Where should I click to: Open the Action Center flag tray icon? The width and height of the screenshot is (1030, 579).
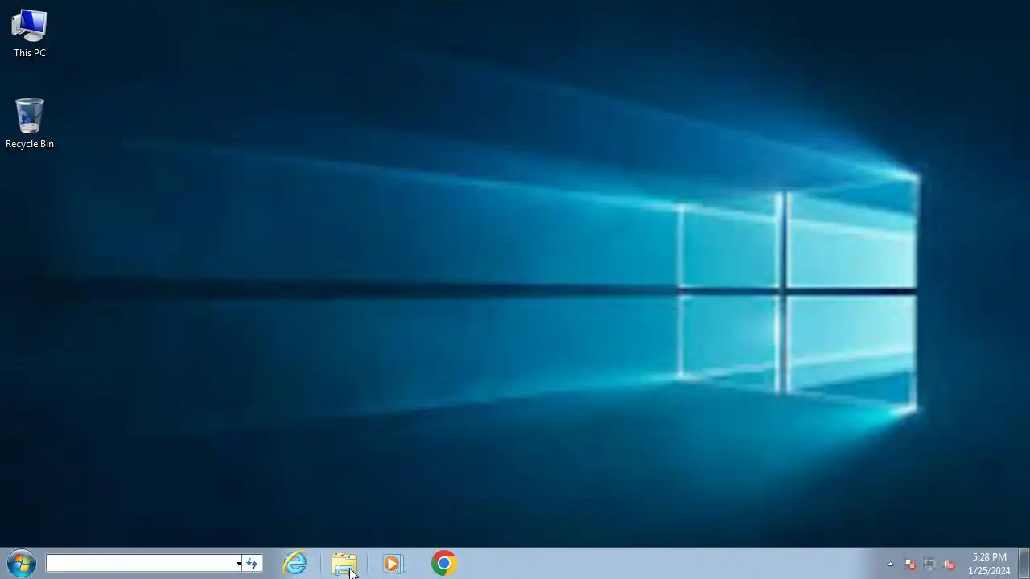[910, 565]
